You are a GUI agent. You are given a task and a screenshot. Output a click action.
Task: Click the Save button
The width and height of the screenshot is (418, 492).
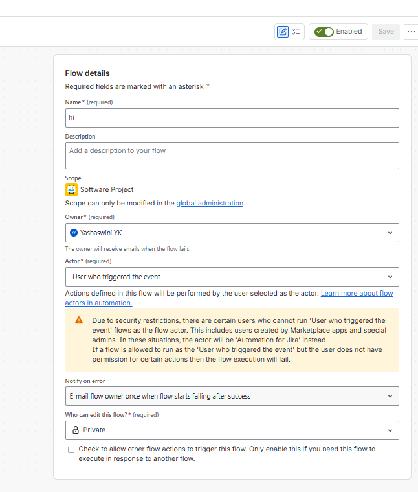[x=386, y=32]
